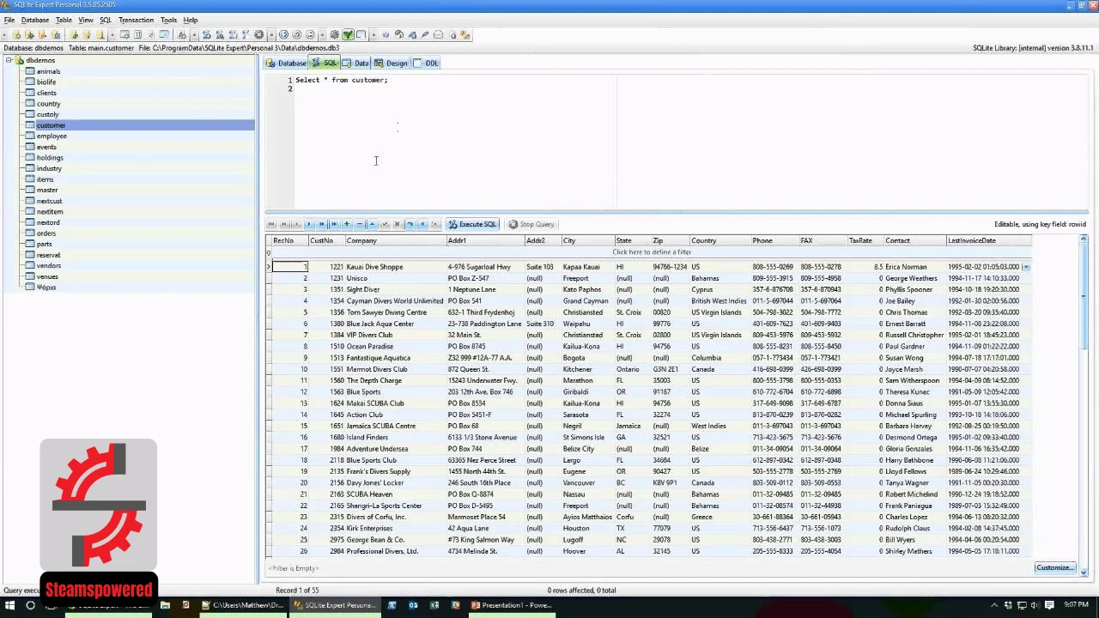Sort by the Company column header
The height and width of the screenshot is (618, 1099).
pos(395,240)
